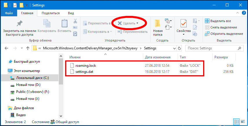Viewport: 248px width, 126px height.
Task: Expand the hidden path chevrons in address bar
Action: tap(40, 48)
